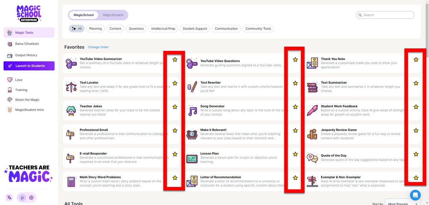Toggle Text Leveler favorite star
The height and width of the screenshot is (205, 429).
[175, 83]
